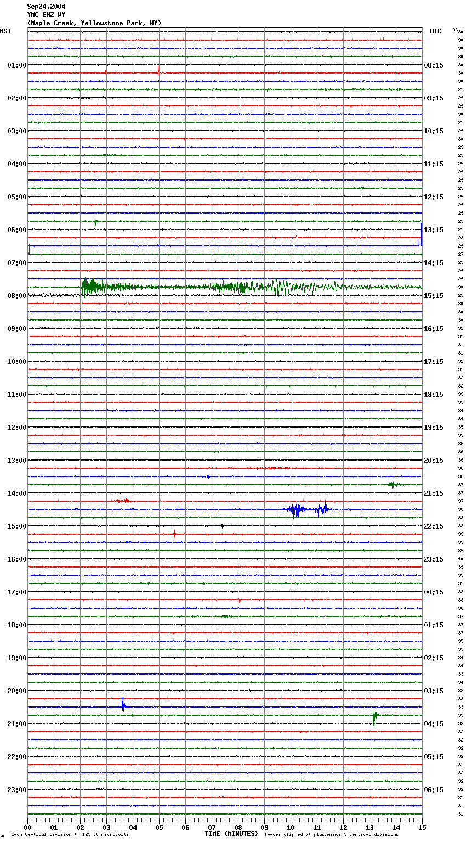Click the "20:00" MST time label

click(17, 691)
